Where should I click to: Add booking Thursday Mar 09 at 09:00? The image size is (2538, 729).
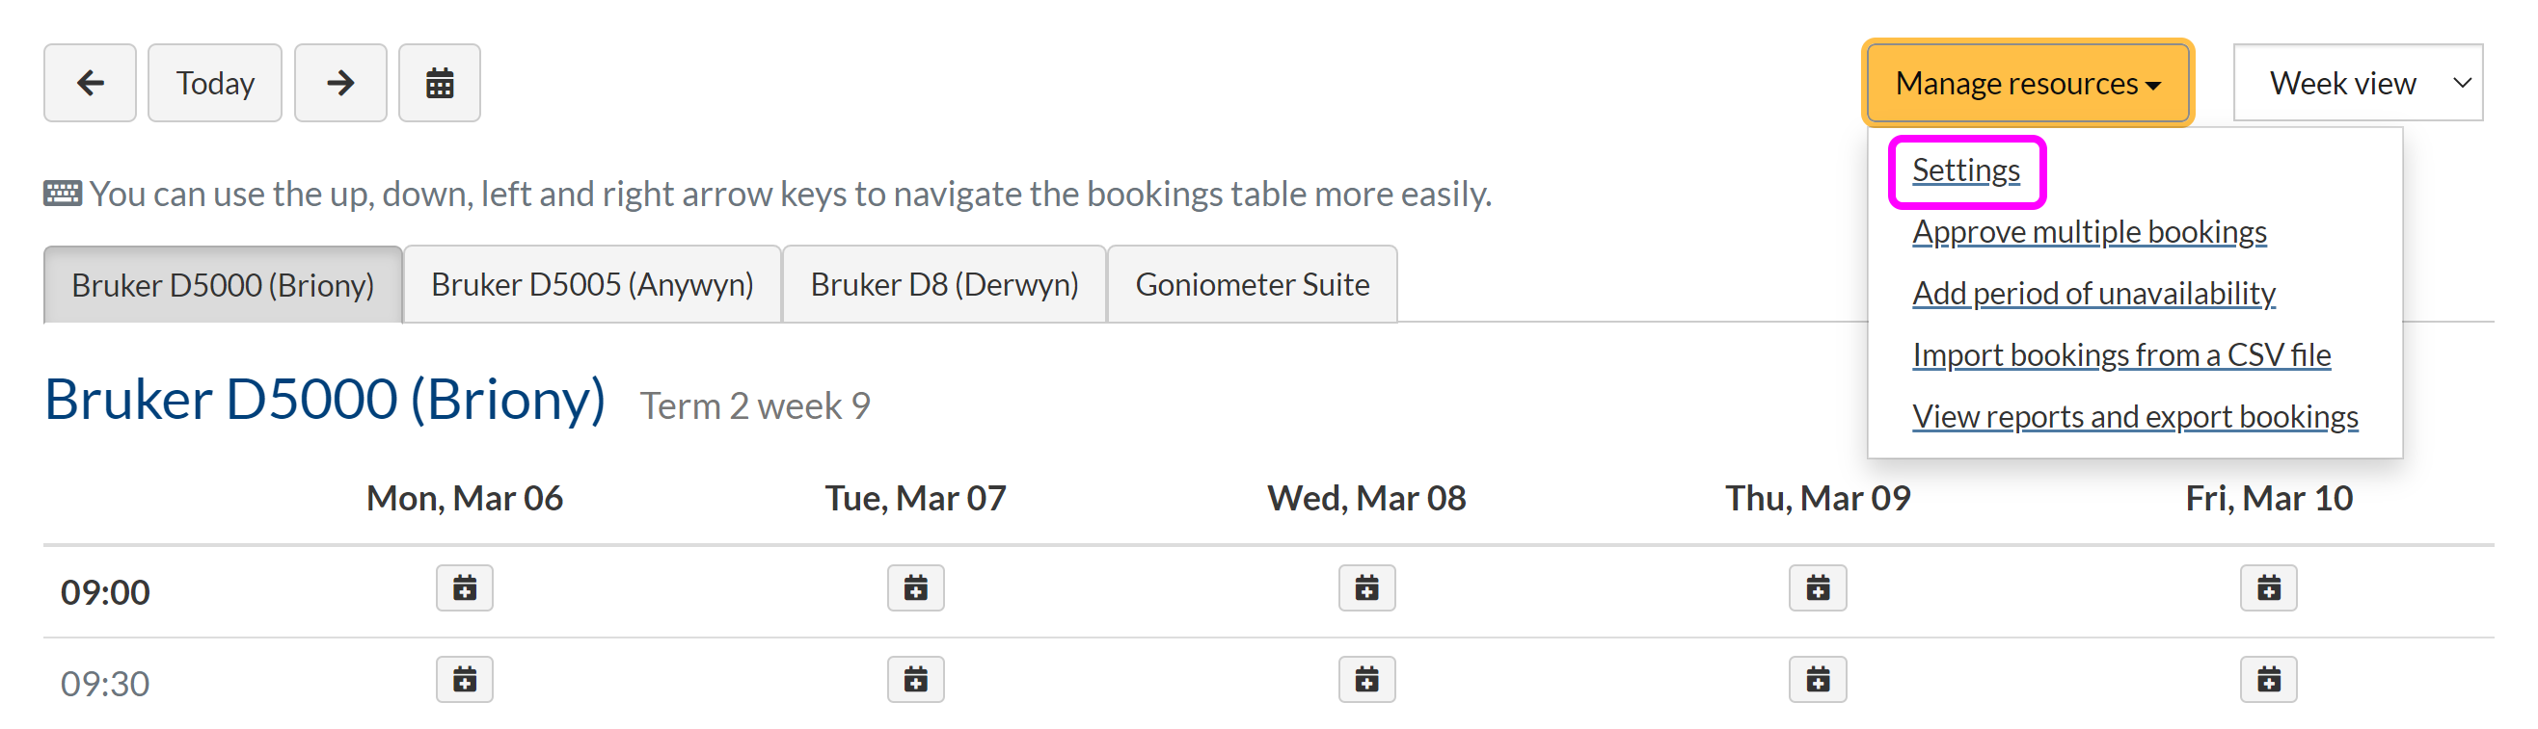(x=1818, y=588)
